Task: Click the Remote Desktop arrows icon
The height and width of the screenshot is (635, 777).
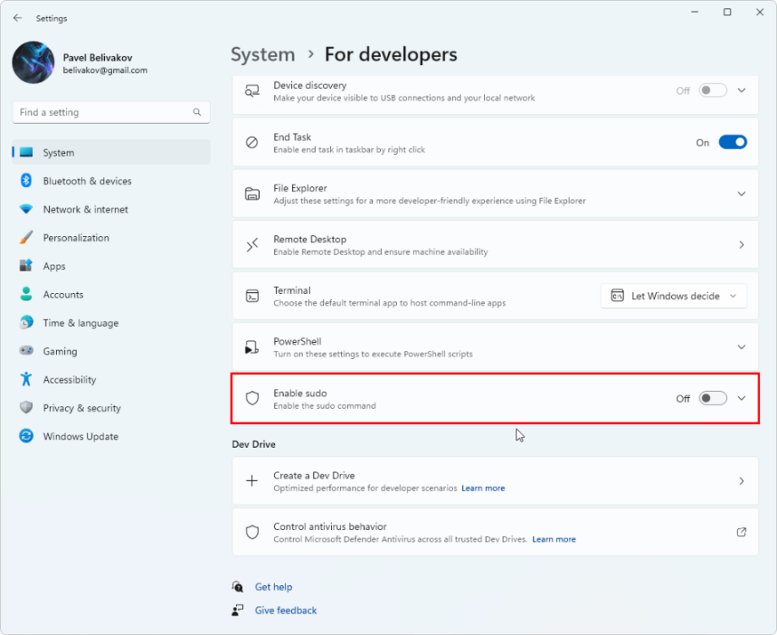Action: 252,245
